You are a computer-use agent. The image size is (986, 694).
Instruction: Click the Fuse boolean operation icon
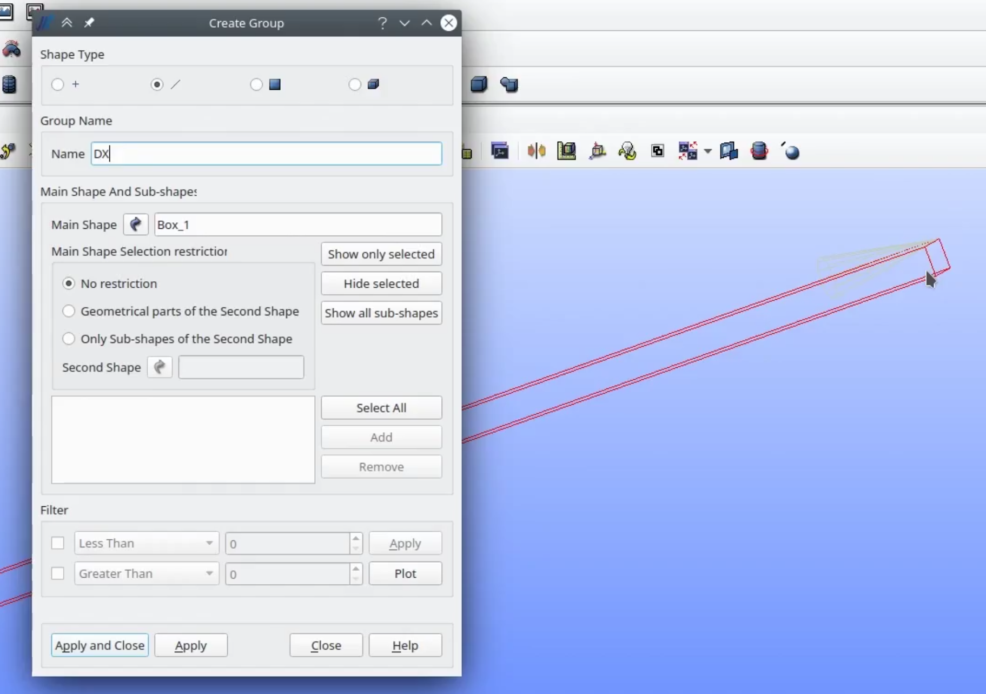[x=508, y=85]
